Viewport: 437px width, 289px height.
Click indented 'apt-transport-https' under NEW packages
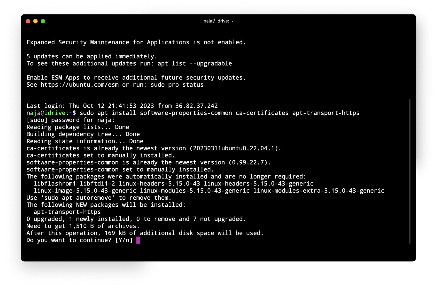point(67,212)
